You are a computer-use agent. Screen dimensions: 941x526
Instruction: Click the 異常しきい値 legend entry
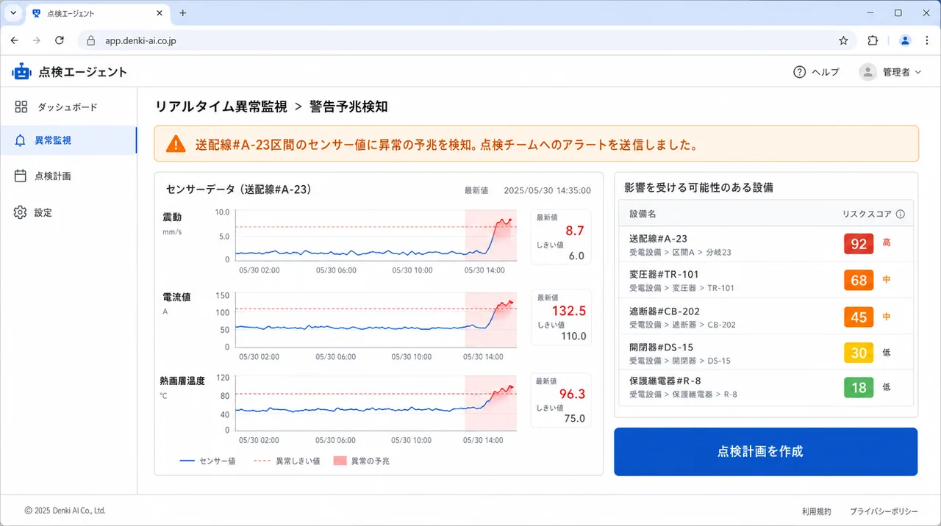tap(287, 461)
